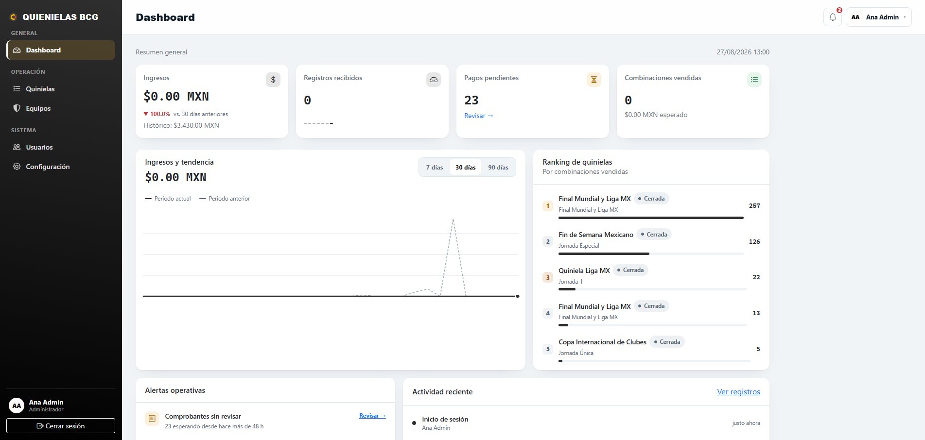Click the AA avatar in the top bar
This screenshot has height=440, width=925.
coord(855,17)
